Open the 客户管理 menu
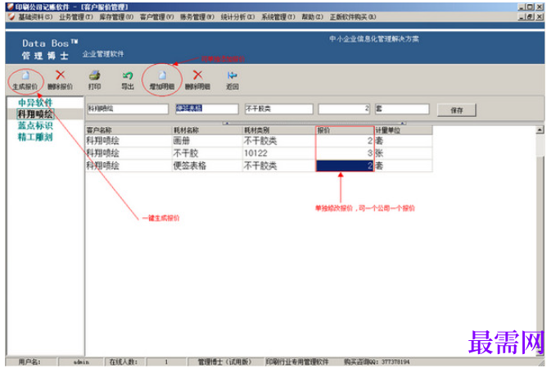This screenshot has height=368, width=560. coord(157,17)
